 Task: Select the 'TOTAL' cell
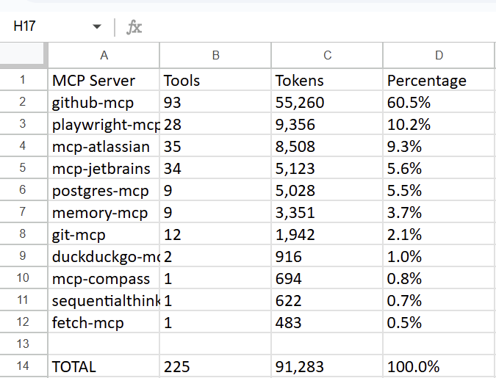[x=104, y=366]
